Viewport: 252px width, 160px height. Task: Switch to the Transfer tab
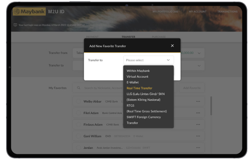click(128, 37)
